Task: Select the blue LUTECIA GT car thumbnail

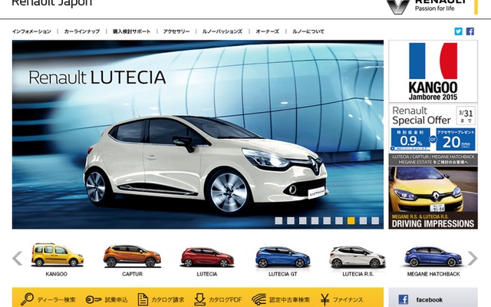Action: pyautogui.click(x=283, y=256)
